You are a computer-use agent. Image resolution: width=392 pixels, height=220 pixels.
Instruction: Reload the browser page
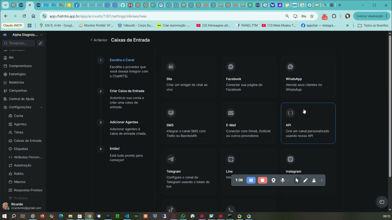(24, 16)
